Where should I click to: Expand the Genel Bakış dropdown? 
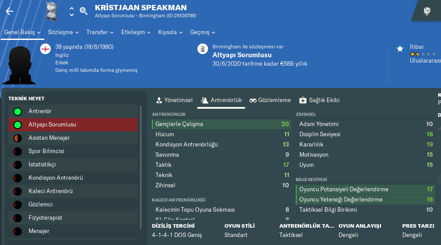tap(22, 32)
